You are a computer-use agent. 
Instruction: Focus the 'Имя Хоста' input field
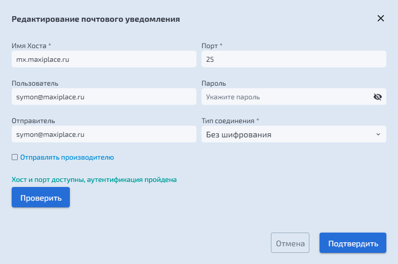pyautogui.click(x=104, y=59)
